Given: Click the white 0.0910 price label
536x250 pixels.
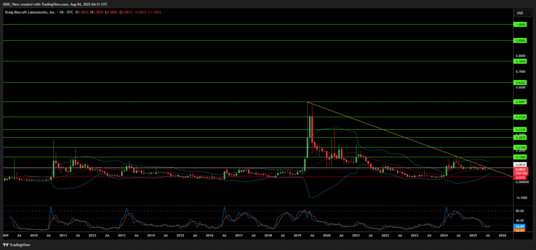Looking at the screenshot, I should pyautogui.click(x=520, y=164).
